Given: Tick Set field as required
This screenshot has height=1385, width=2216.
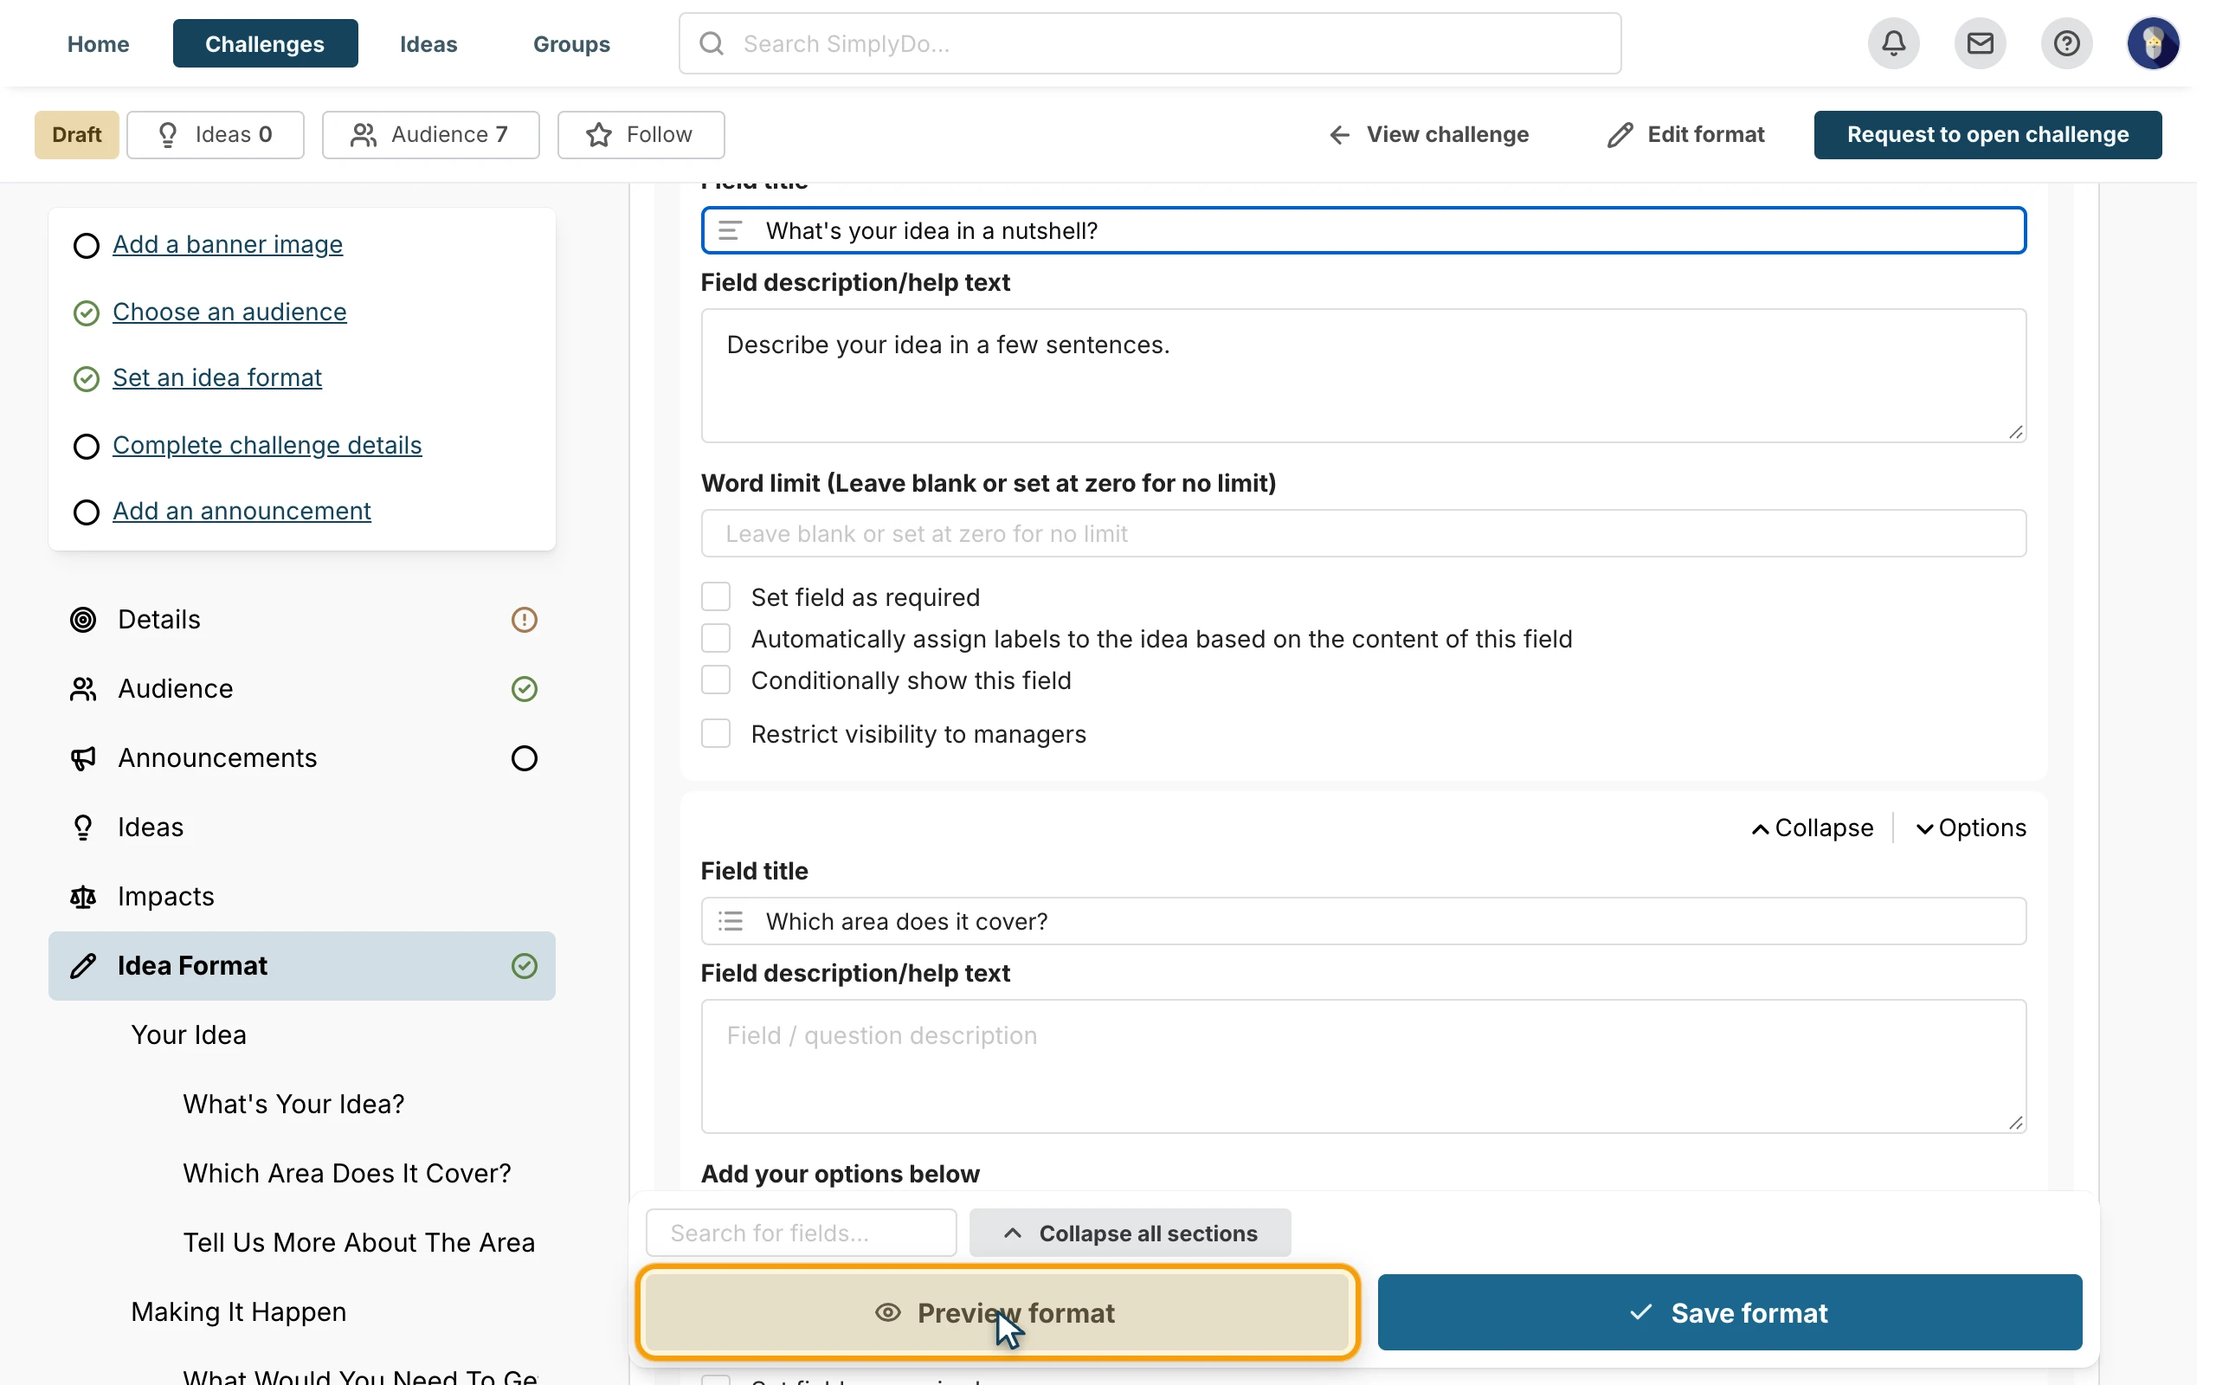Looking at the screenshot, I should [715, 596].
